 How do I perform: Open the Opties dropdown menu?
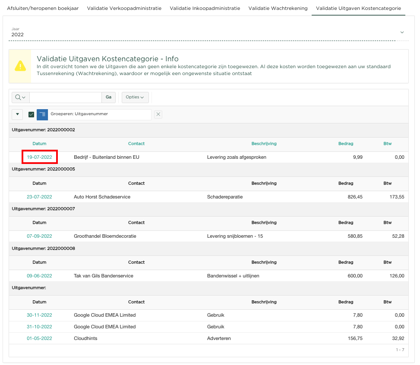pyautogui.click(x=135, y=97)
